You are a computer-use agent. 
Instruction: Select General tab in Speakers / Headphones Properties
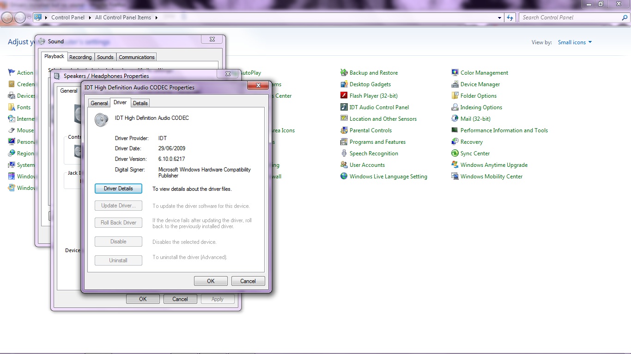tap(69, 91)
